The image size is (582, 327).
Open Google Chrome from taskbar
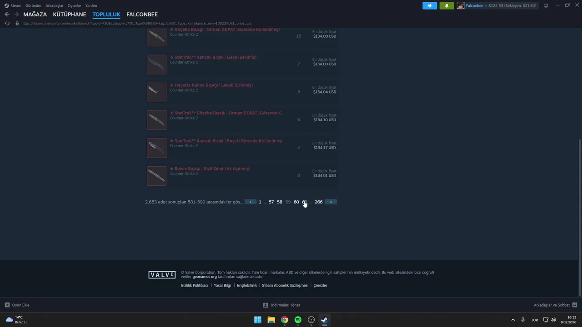tap(285, 320)
